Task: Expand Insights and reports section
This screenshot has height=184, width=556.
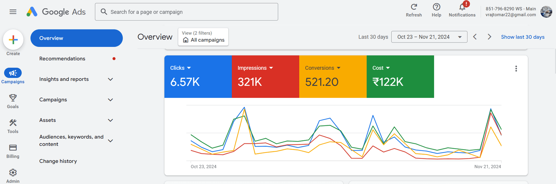Action: point(111,79)
